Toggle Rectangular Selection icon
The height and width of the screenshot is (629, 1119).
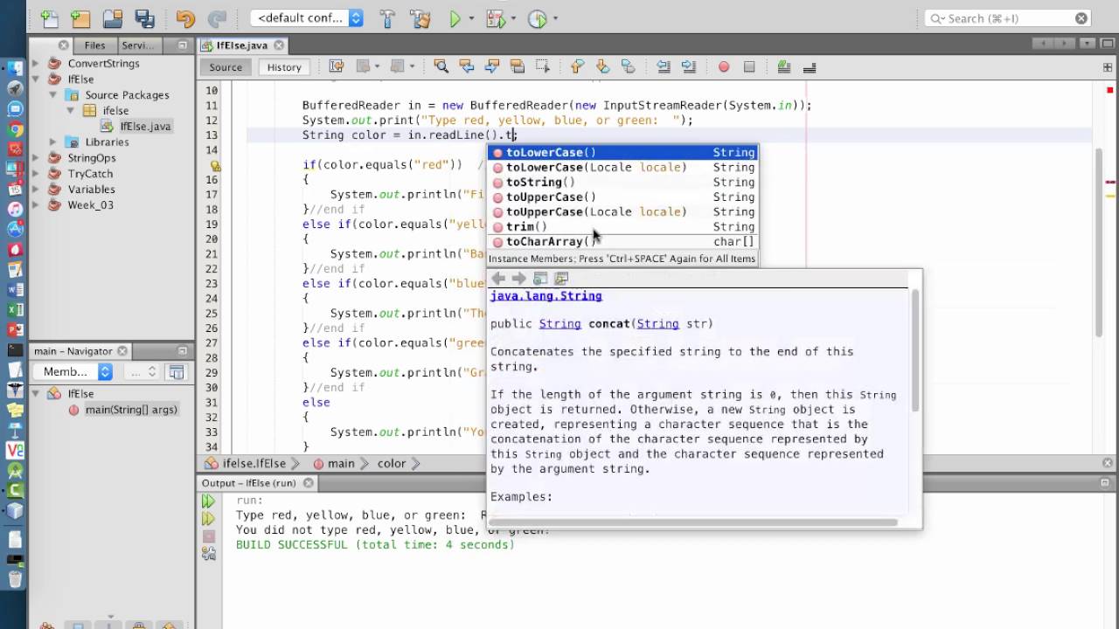[542, 66]
